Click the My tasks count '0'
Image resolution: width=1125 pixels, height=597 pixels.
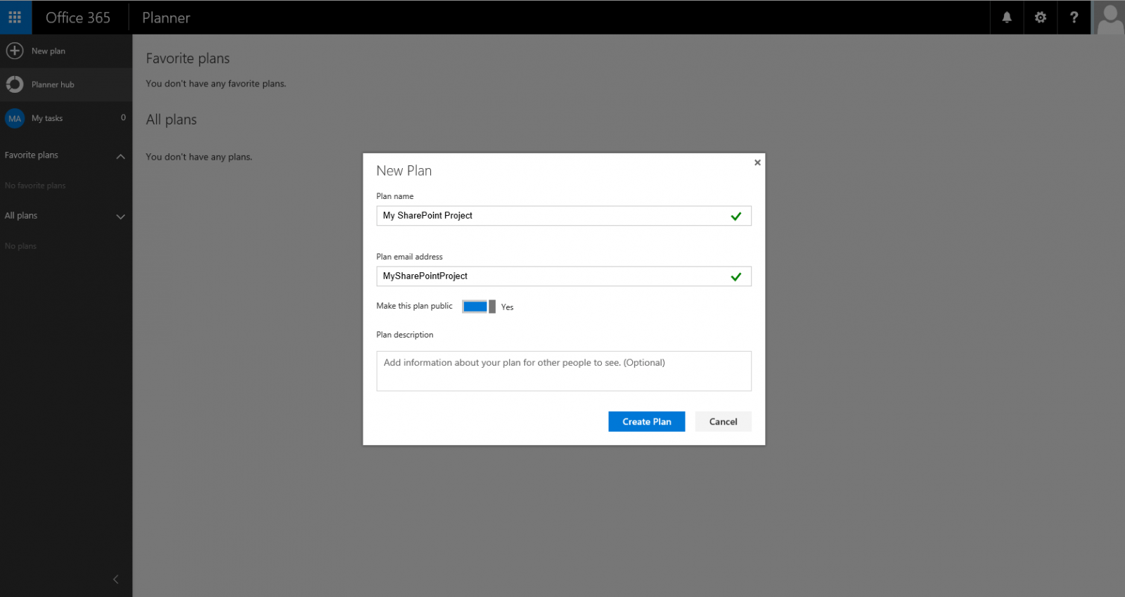point(123,117)
